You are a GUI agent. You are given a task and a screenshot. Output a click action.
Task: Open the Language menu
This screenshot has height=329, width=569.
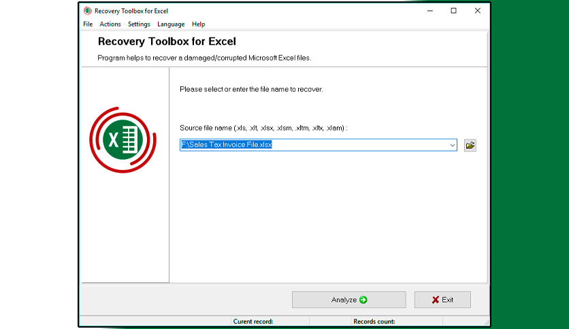pyautogui.click(x=171, y=24)
